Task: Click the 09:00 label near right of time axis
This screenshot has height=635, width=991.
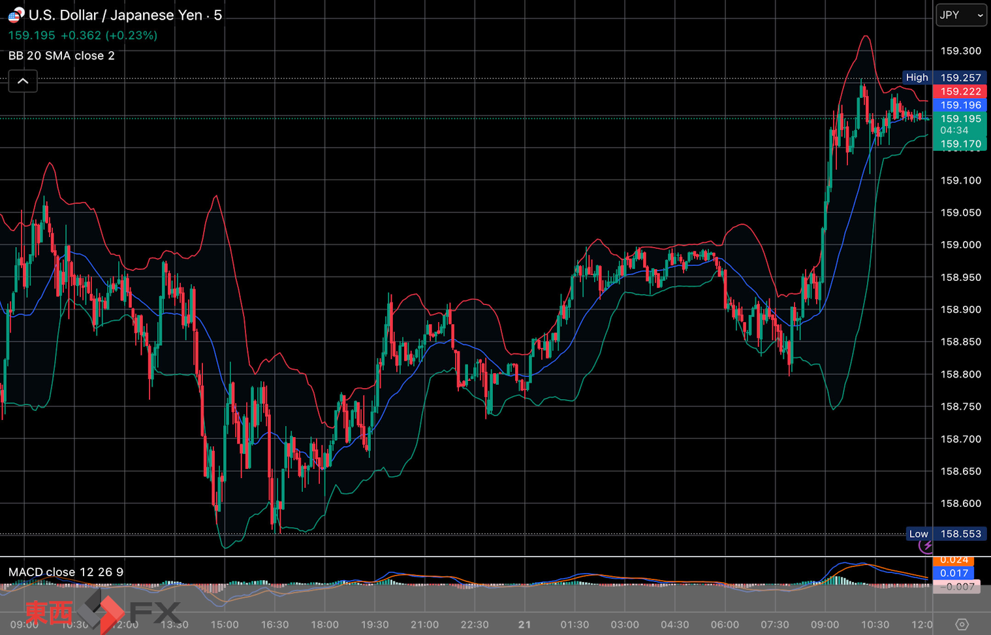Action: 825,625
